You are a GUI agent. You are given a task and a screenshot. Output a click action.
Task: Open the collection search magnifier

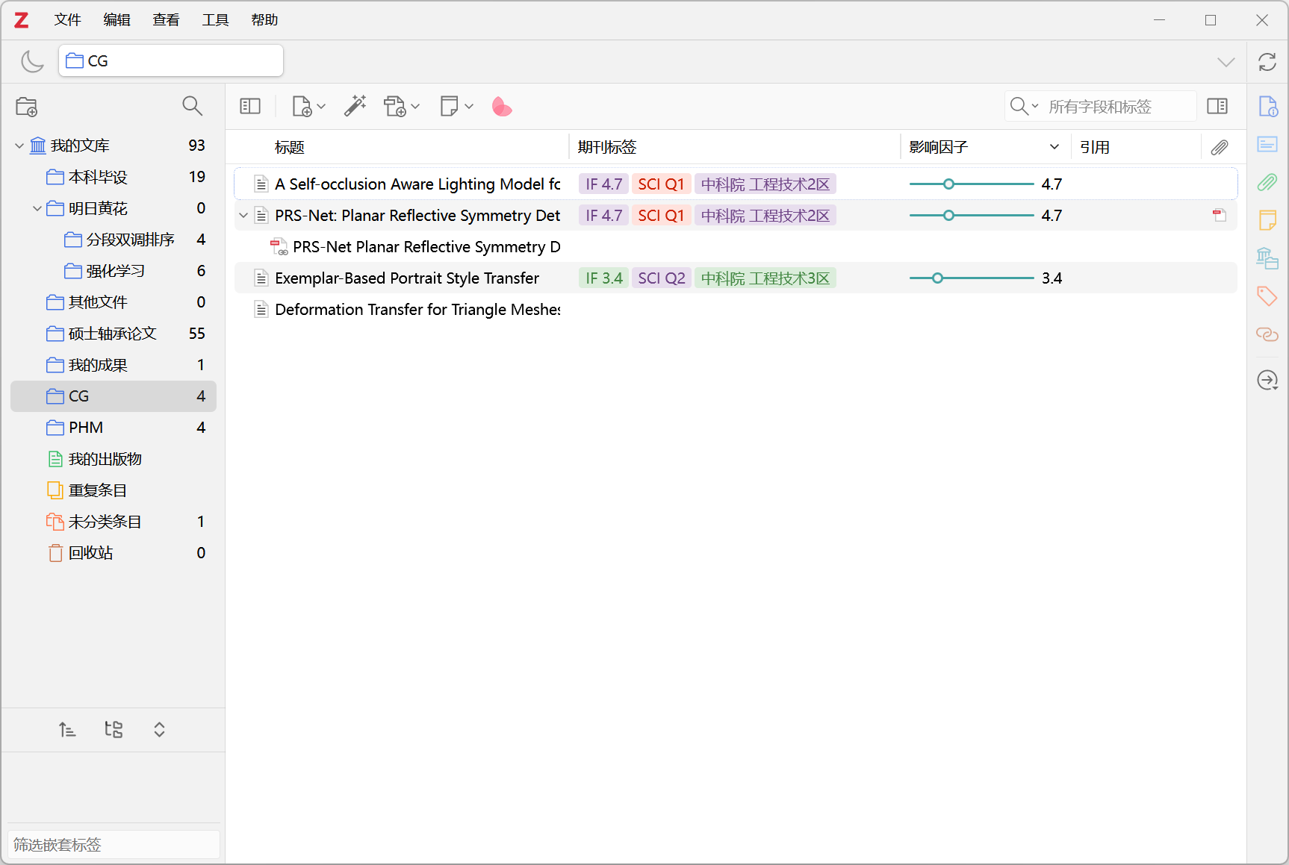coord(192,107)
